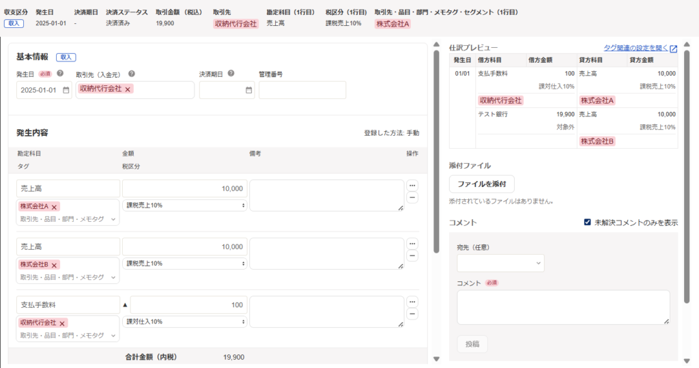The height and width of the screenshot is (368, 699).
Task: Click help icon beside 取引先（入金元）
Action: [x=132, y=74]
